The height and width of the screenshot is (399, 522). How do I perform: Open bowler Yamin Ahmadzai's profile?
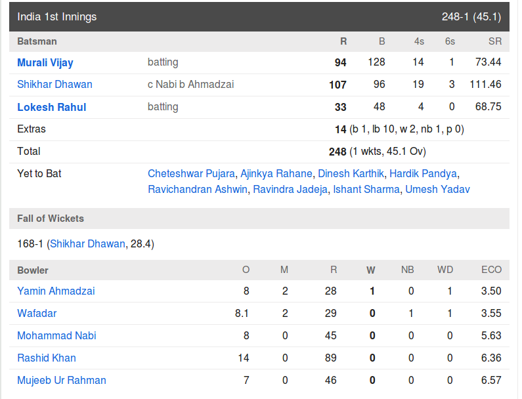click(56, 291)
